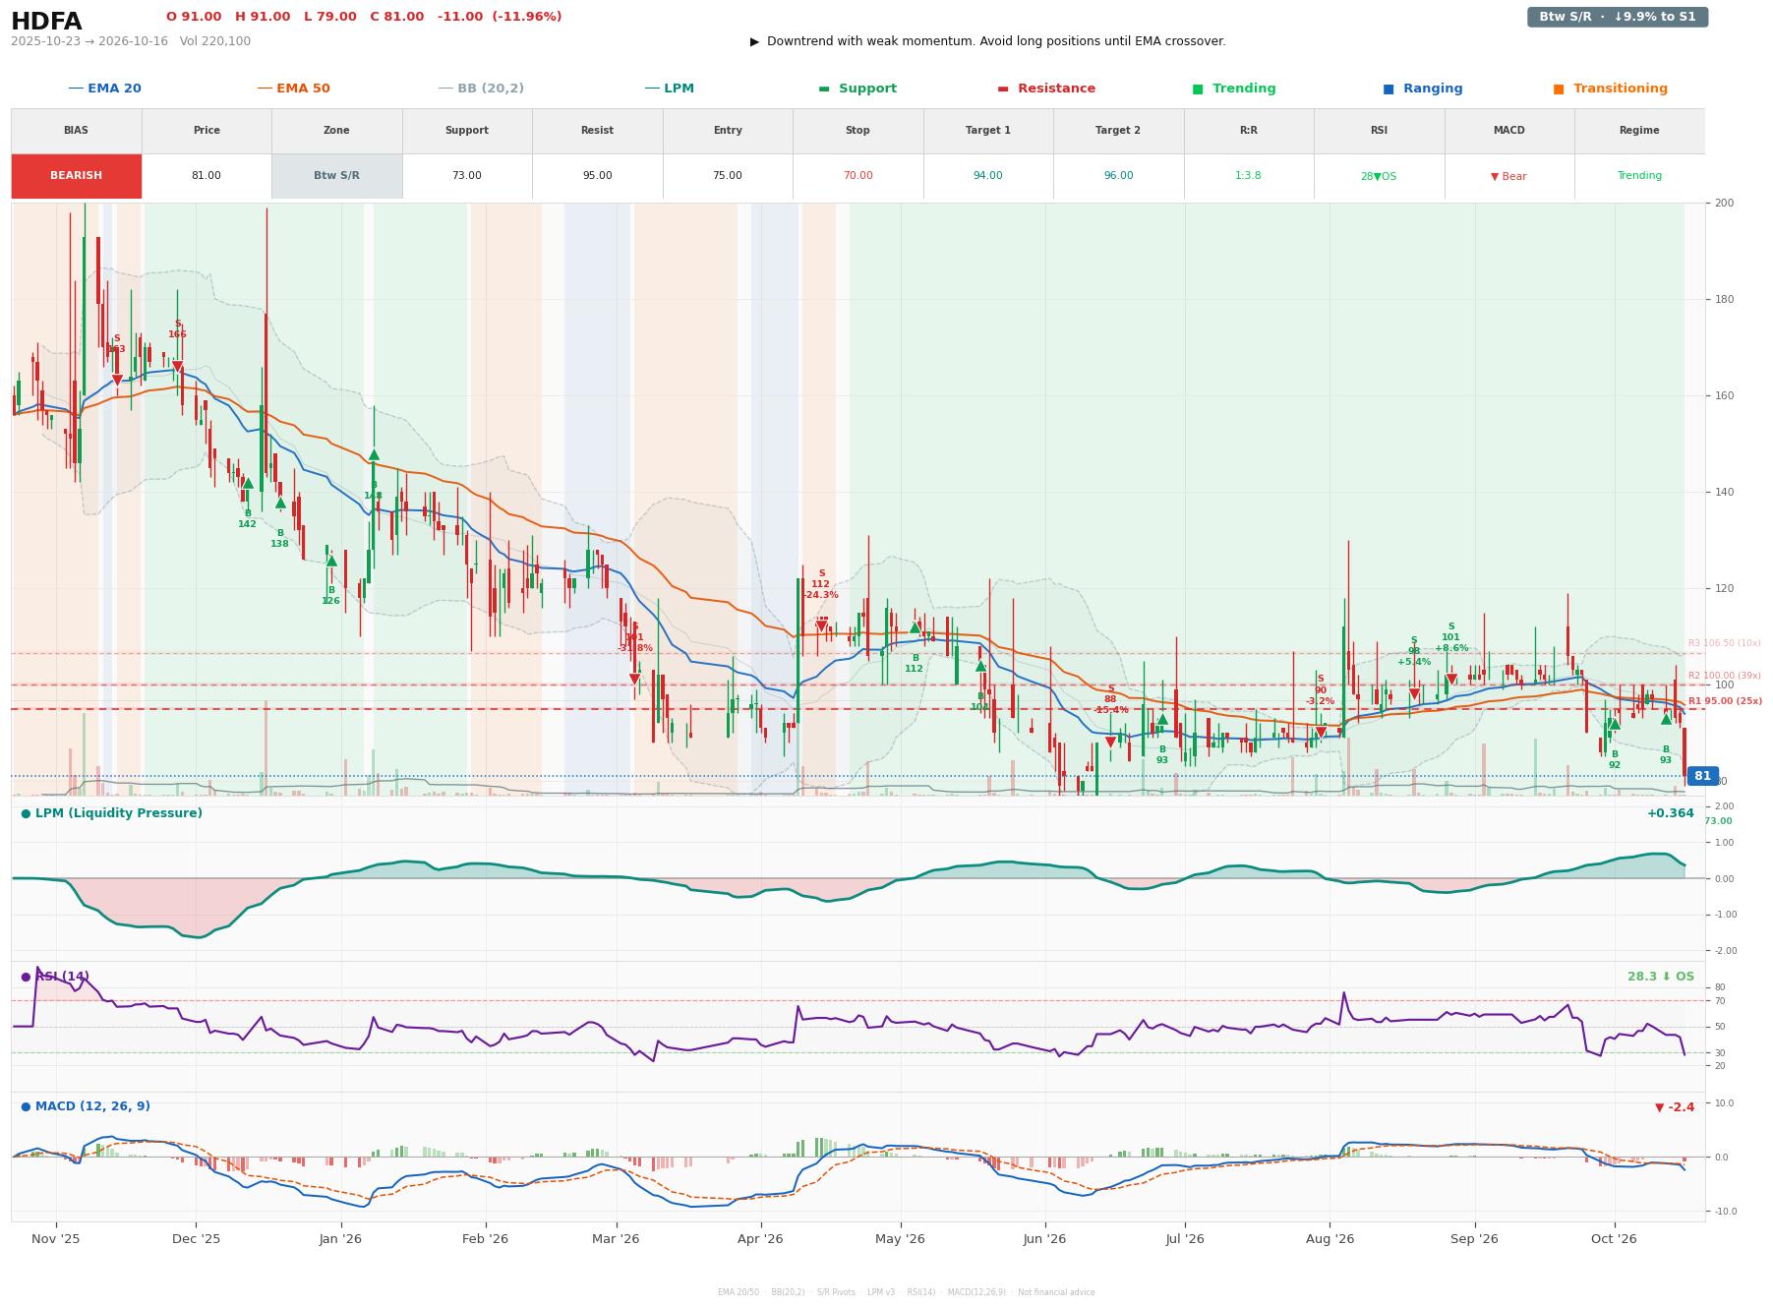Click the red BEARISH bias cell
This screenshot has height=1308, width=1773.
point(76,176)
